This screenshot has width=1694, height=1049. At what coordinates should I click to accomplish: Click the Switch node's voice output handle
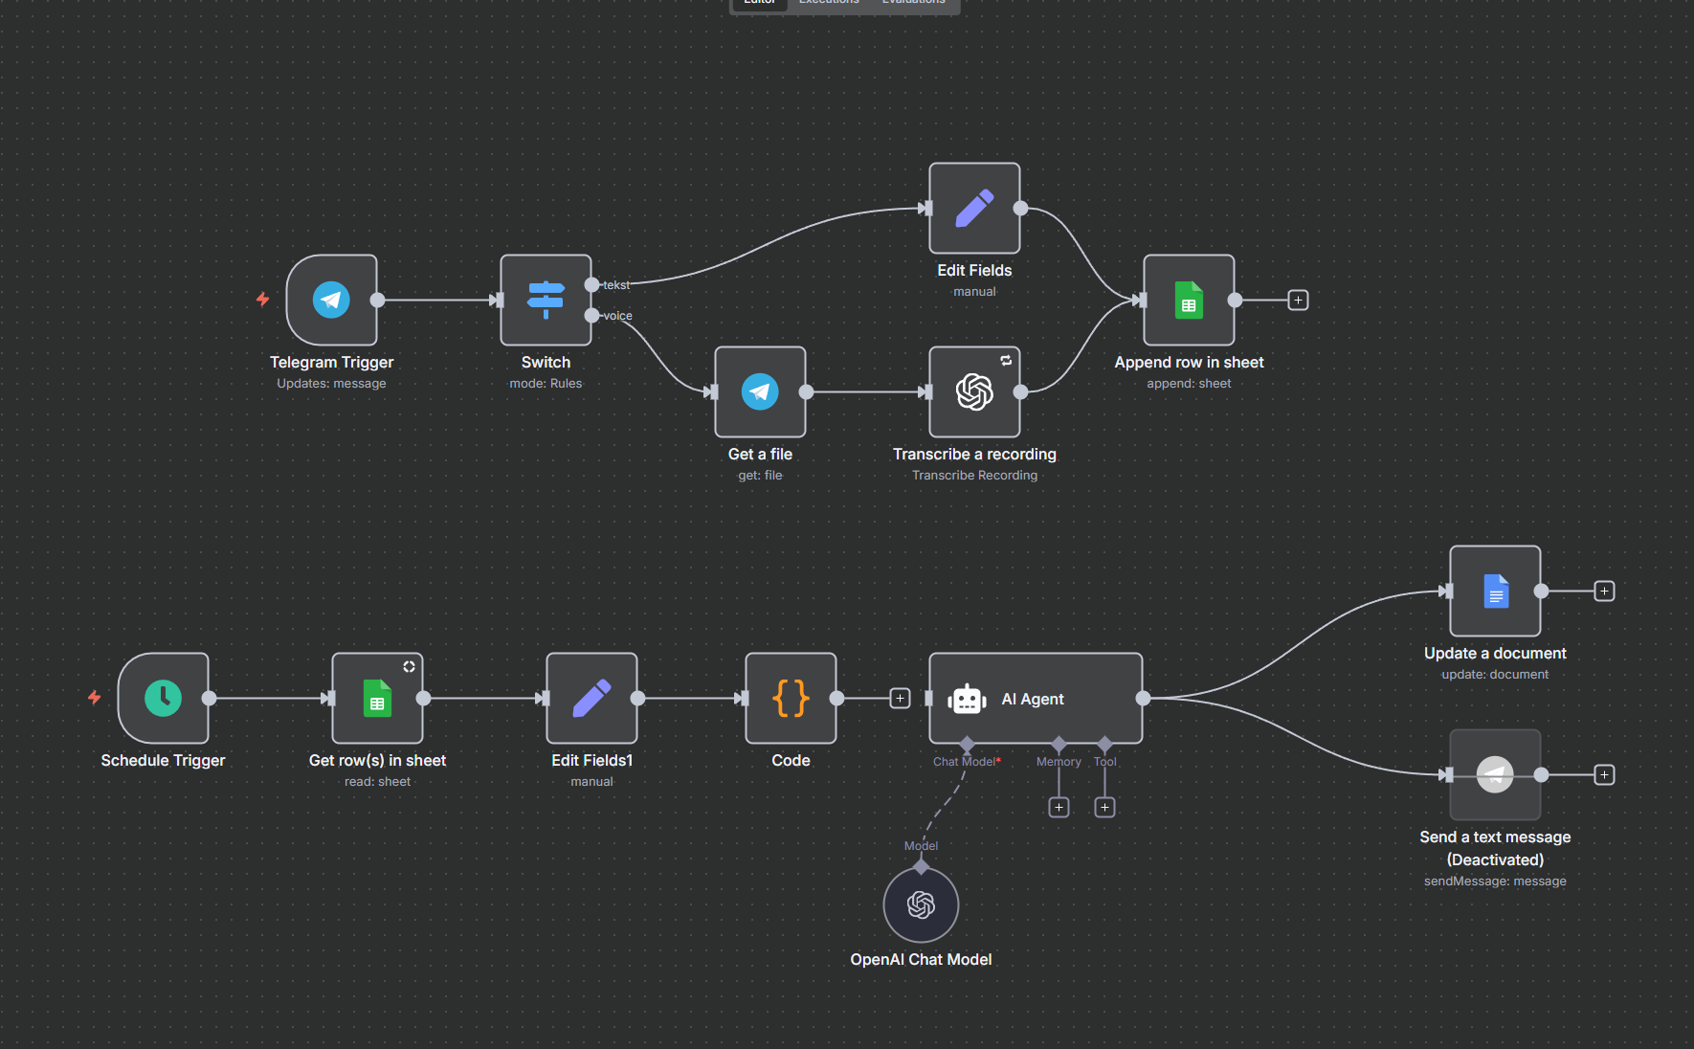click(x=592, y=315)
